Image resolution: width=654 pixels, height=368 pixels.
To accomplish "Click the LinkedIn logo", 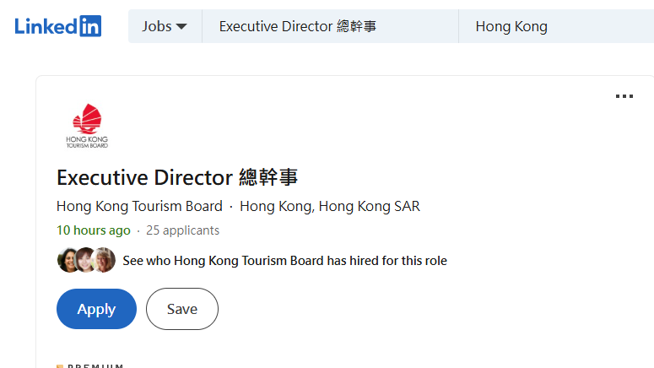I will click(x=57, y=26).
